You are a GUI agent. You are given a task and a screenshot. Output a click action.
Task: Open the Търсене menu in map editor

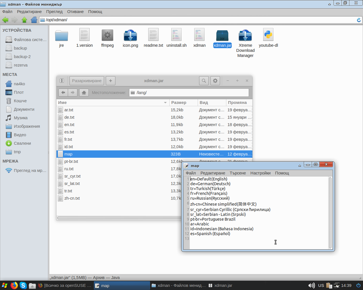[237, 173]
